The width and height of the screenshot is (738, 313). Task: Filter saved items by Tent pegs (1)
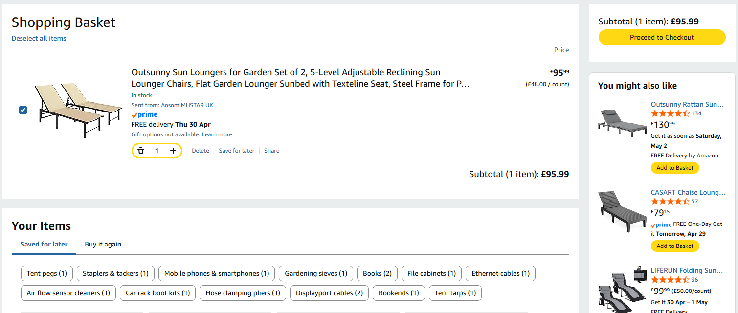(47, 273)
